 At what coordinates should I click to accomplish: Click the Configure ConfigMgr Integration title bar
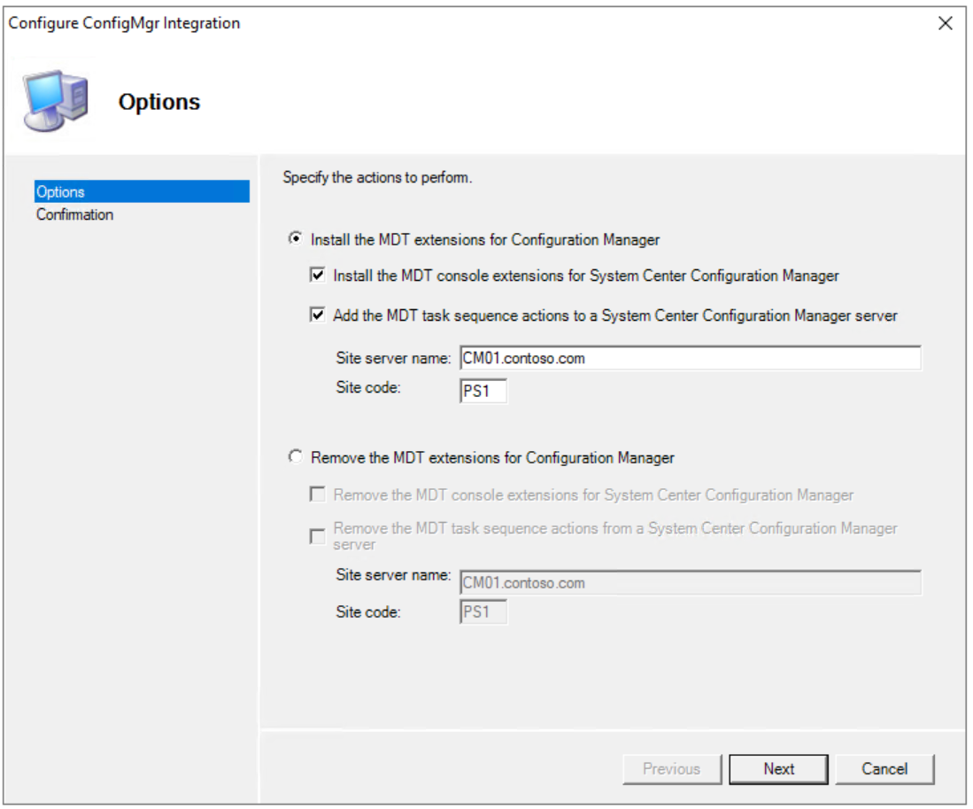click(x=443, y=24)
